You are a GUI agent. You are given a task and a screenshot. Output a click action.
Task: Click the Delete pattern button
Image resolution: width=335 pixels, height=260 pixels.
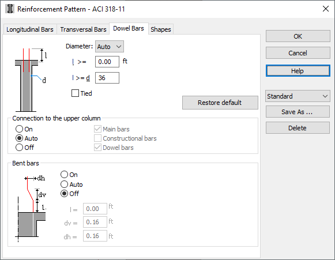[x=298, y=128]
